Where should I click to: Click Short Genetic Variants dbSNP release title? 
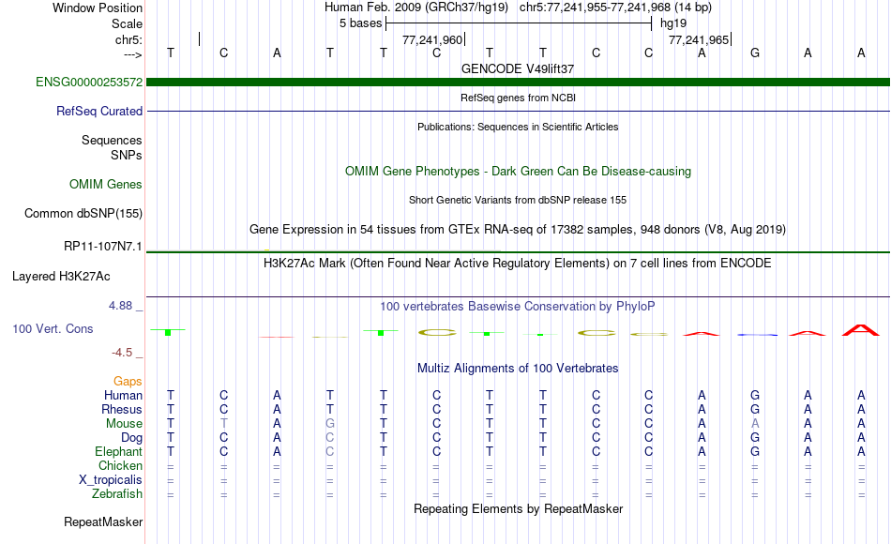517,200
